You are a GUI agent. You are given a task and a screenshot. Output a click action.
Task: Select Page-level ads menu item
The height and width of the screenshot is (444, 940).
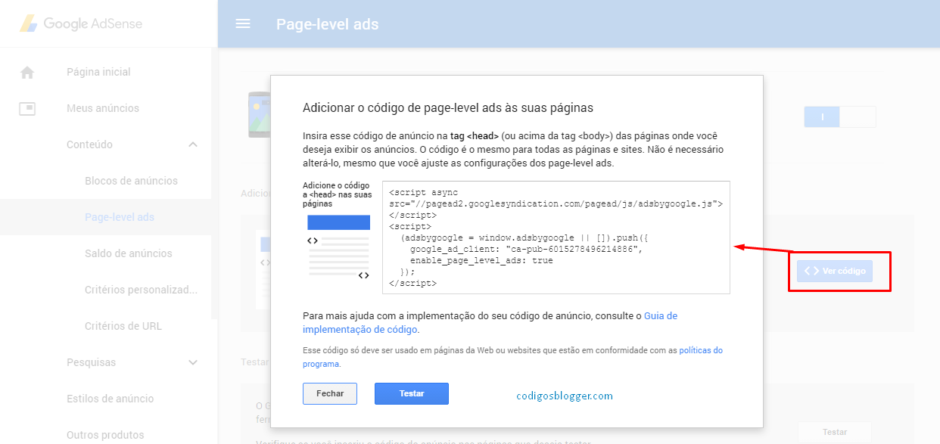pyautogui.click(x=120, y=217)
